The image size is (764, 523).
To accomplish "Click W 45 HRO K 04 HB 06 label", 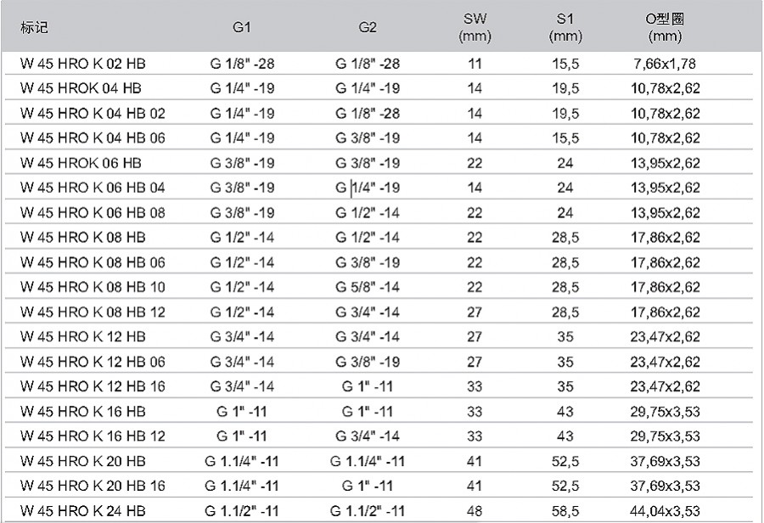I will (93, 138).
